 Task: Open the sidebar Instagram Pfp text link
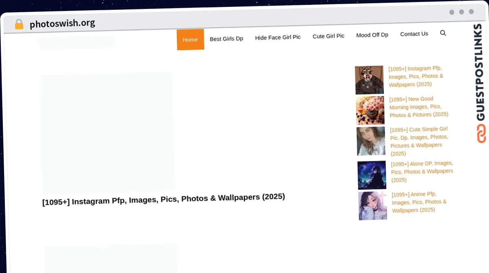[x=415, y=77]
